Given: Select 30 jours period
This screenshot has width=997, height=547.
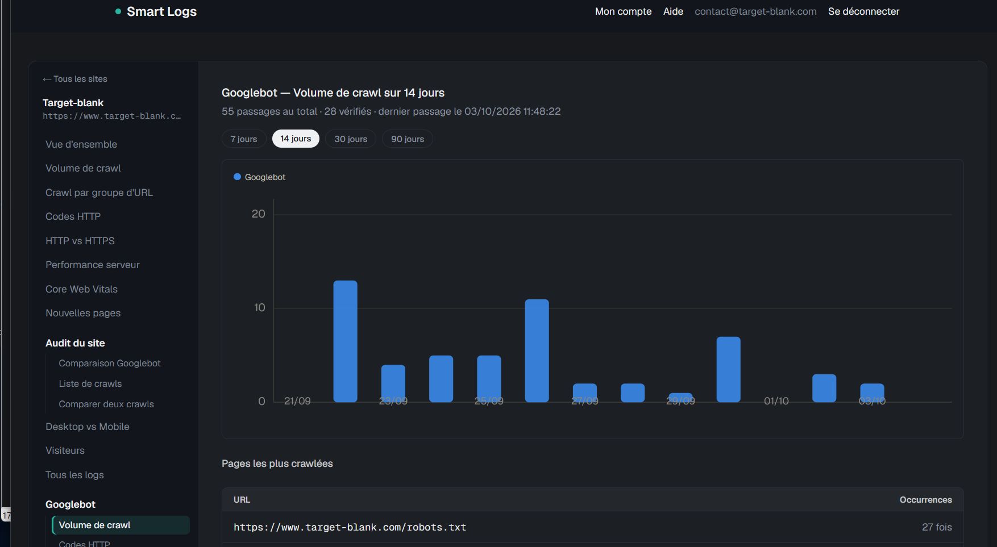Looking at the screenshot, I should click(351, 139).
